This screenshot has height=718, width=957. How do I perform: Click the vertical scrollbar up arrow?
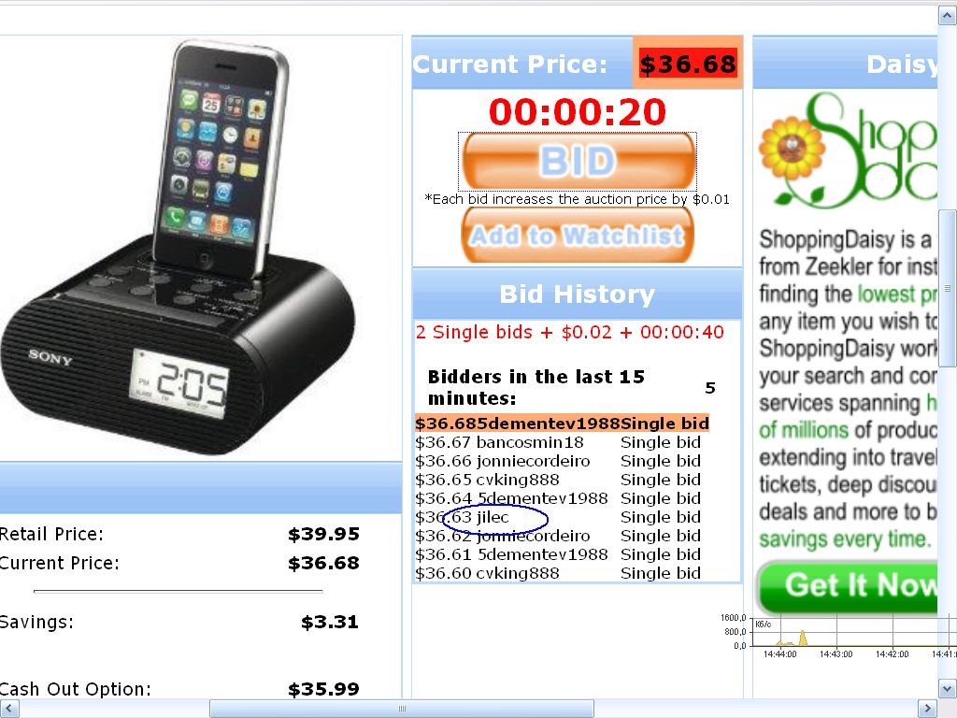(948, 15)
